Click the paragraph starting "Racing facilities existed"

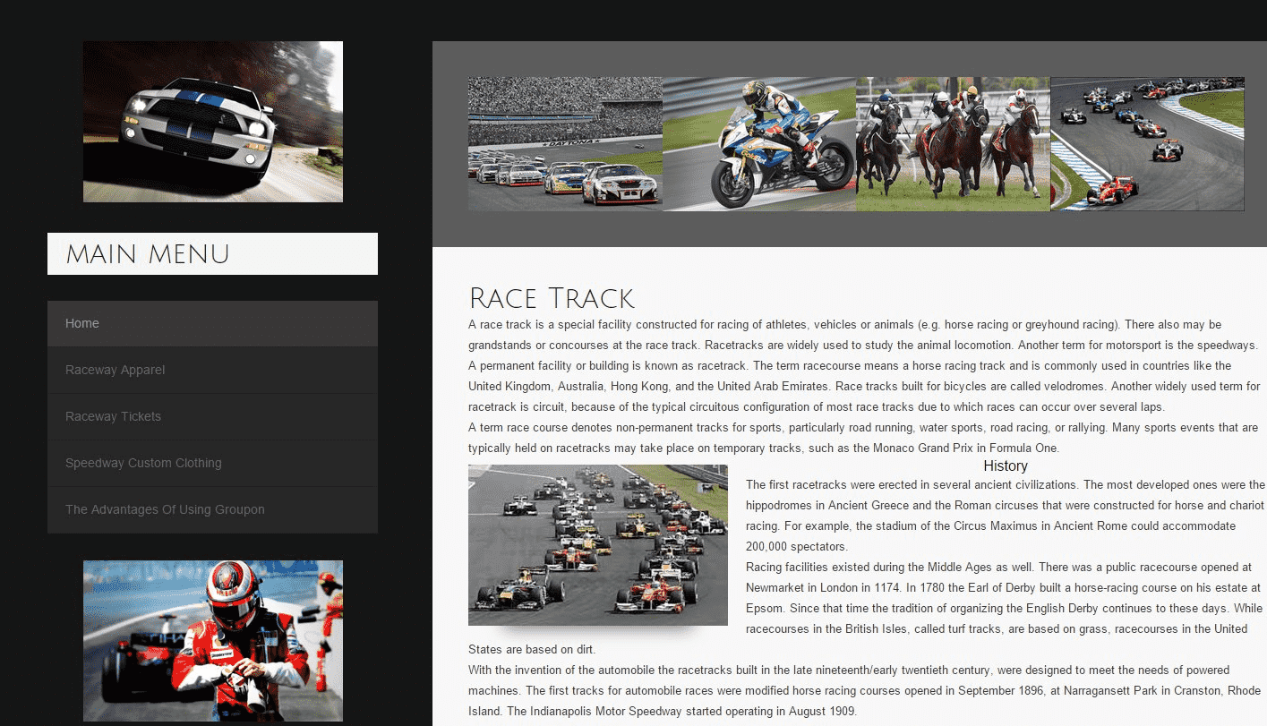pos(1003,597)
